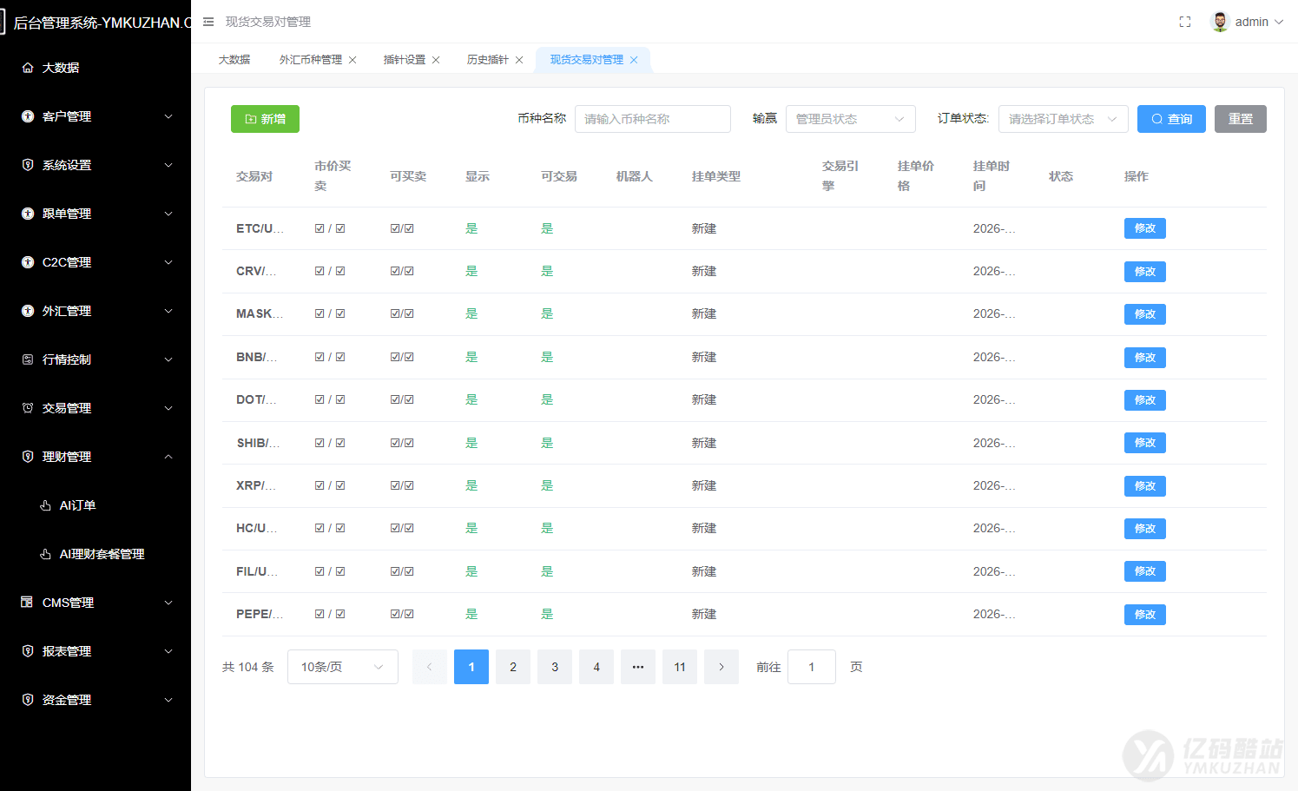
Task: Click the 外汇管理 sidebar icon
Action: [x=28, y=311]
